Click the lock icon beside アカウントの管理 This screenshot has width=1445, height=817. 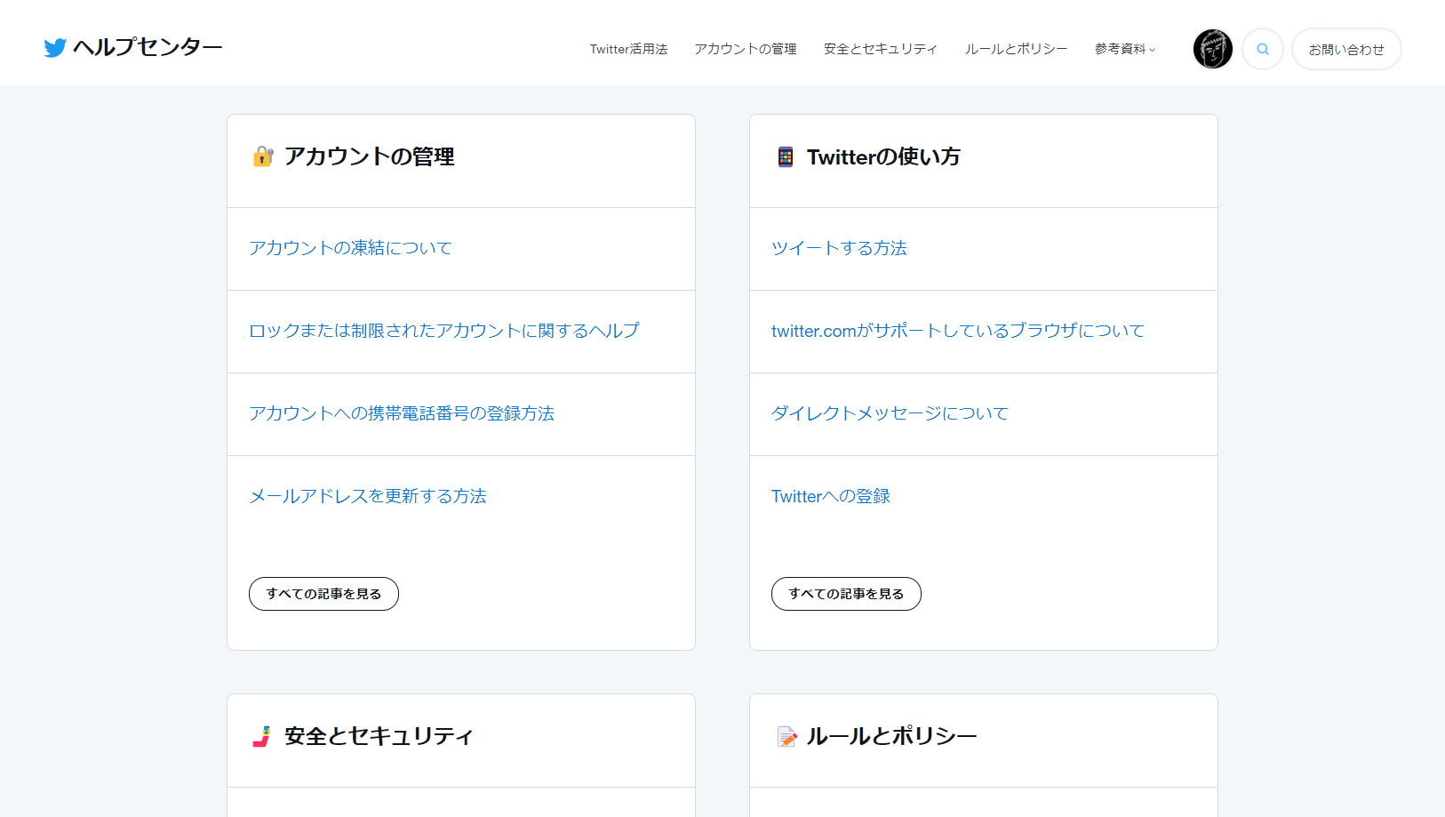(263, 156)
